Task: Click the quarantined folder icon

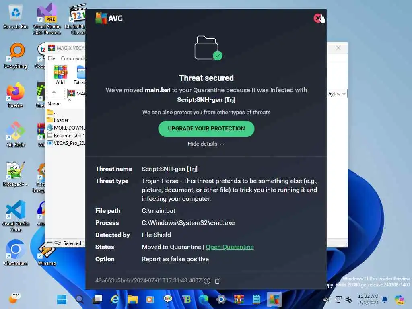Action: tap(208, 48)
